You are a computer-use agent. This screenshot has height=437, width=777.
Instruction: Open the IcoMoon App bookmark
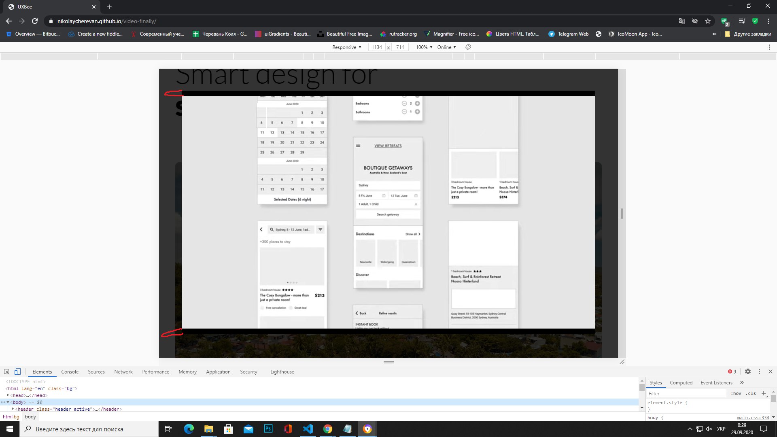(x=635, y=34)
